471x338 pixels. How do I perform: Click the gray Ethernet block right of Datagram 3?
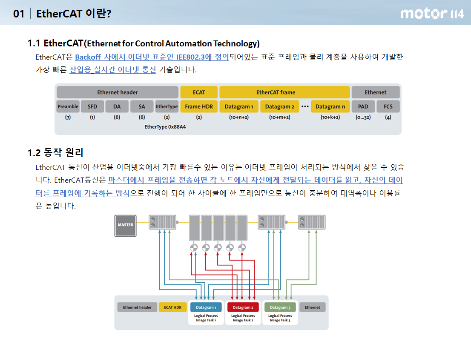coord(313,307)
